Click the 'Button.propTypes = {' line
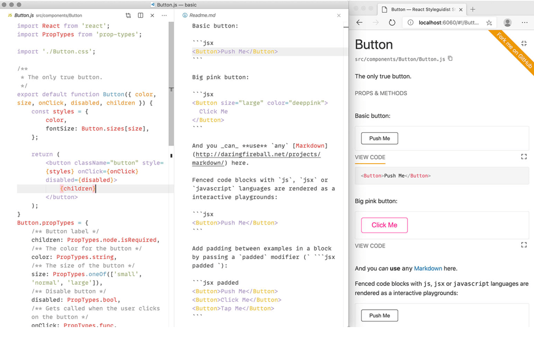The height and width of the screenshot is (358, 534). pos(53,223)
